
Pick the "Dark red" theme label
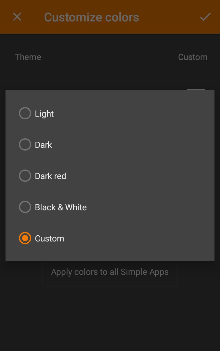tap(50, 176)
